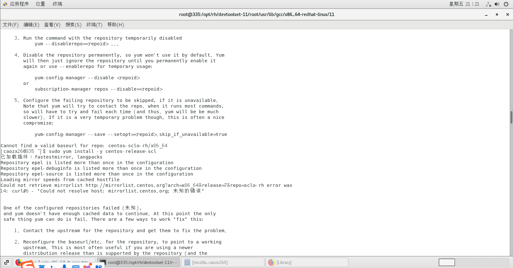
Task: Click the network status icon in the top panel
Action: 488,4
